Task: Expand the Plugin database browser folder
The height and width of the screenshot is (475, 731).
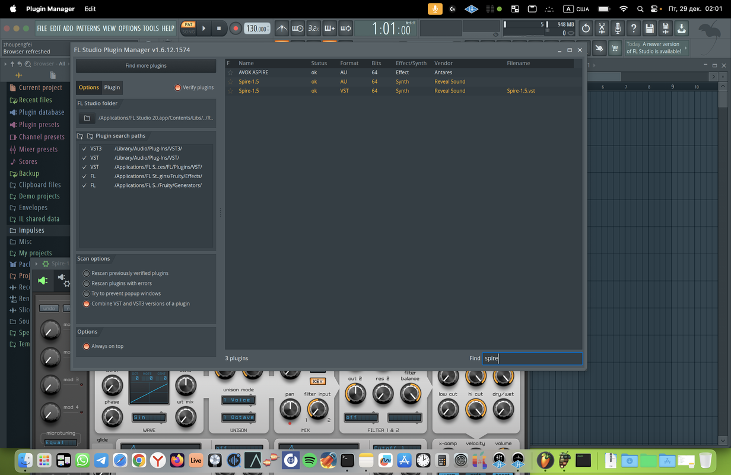Action: click(41, 112)
